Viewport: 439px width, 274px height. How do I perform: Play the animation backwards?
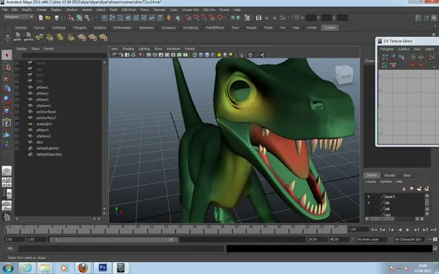pos(400,230)
